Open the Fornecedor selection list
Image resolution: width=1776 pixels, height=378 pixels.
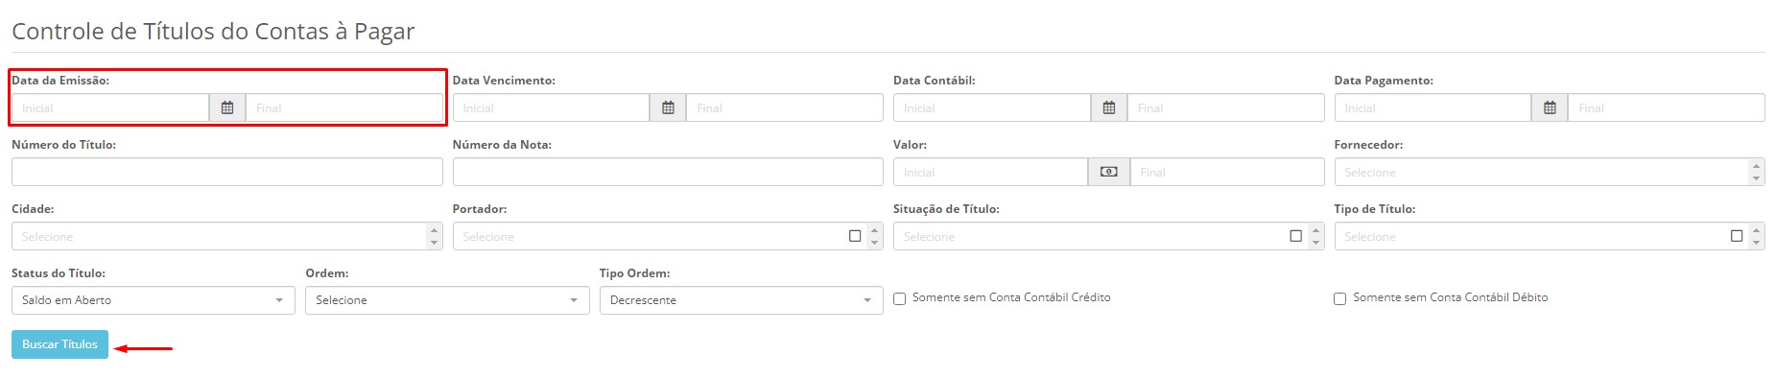(x=1550, y=172)
